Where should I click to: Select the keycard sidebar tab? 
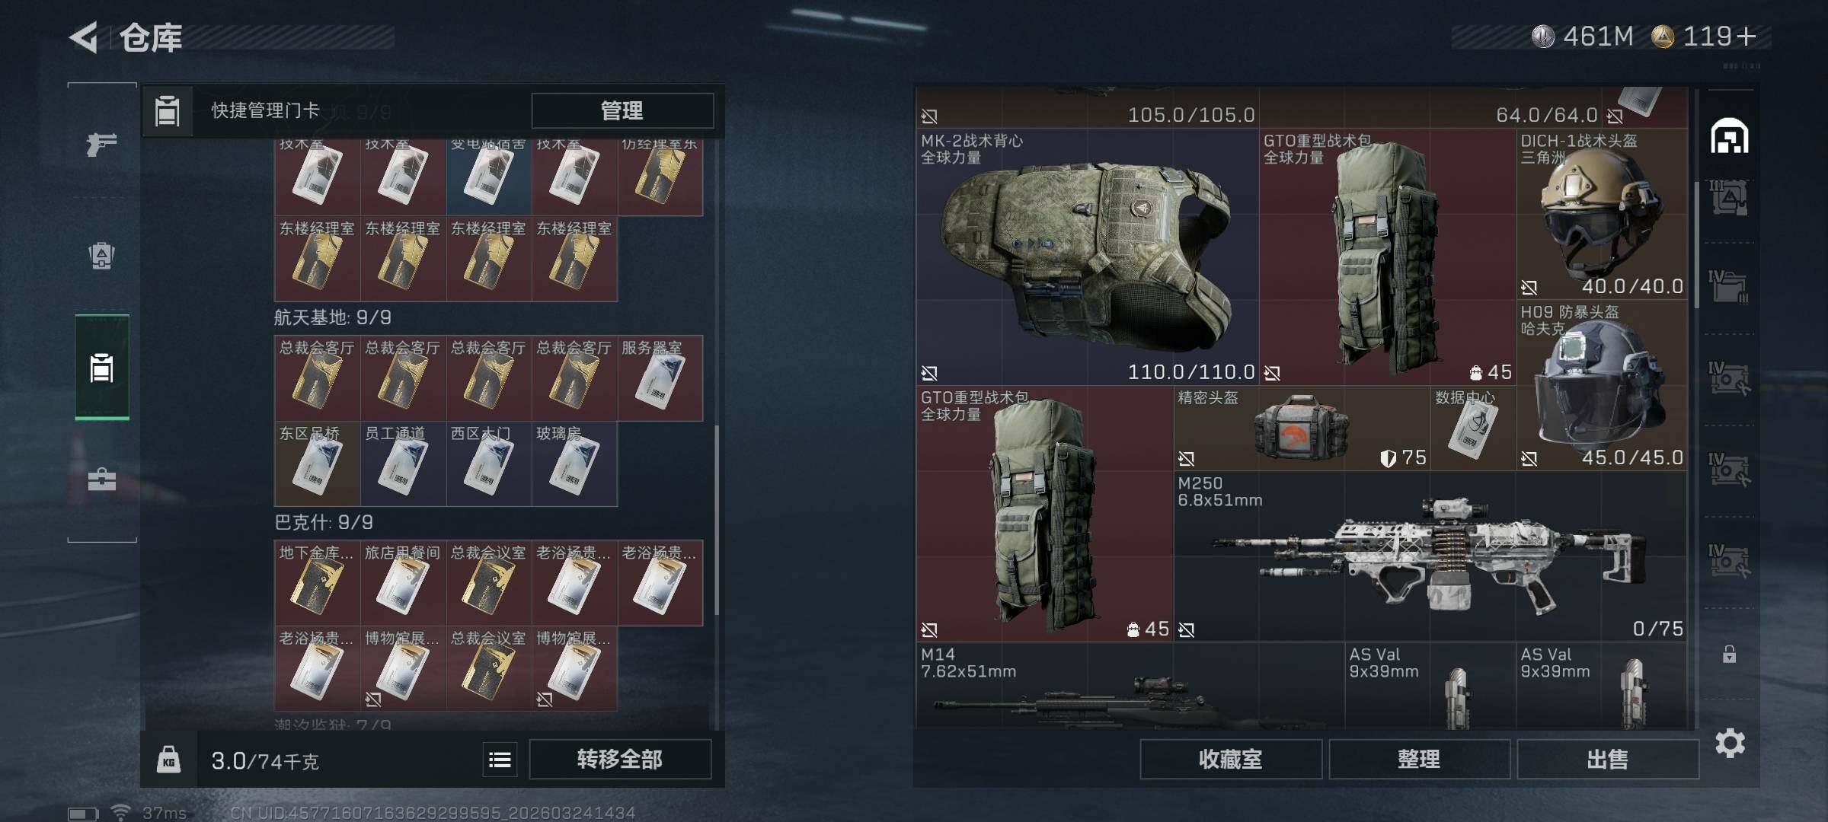(101, 368)
